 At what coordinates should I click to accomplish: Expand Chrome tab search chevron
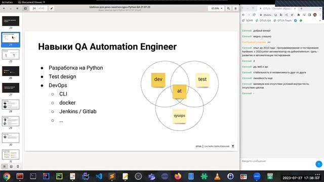tap(320, 9)
